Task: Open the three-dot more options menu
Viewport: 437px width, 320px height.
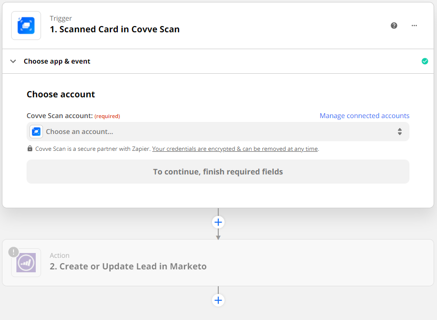Action: click(414, 26)
